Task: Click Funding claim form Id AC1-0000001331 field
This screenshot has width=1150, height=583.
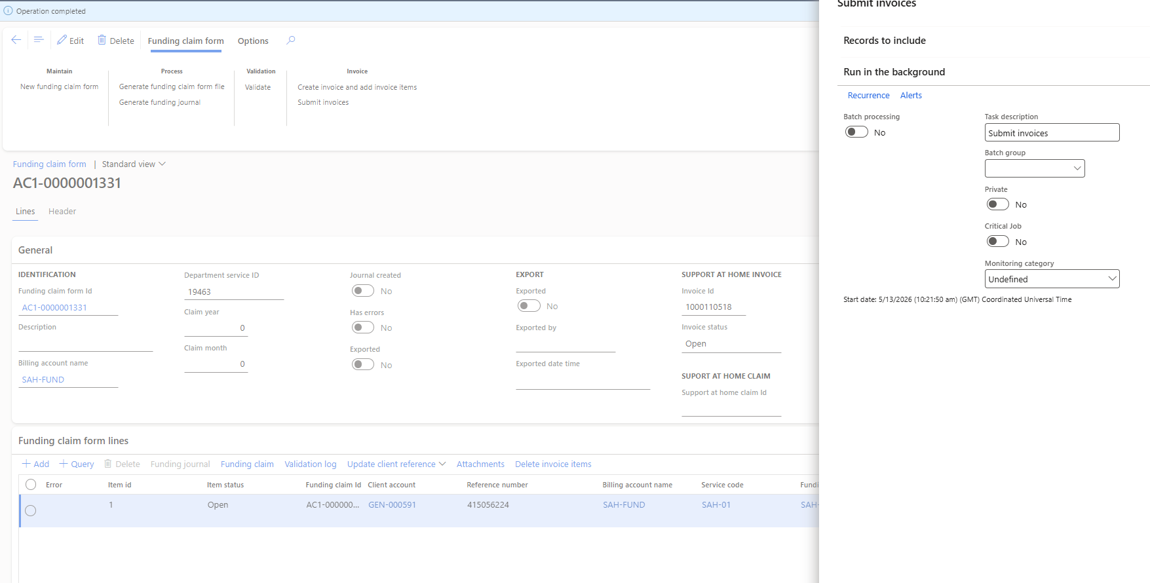Action: point(68,307)
